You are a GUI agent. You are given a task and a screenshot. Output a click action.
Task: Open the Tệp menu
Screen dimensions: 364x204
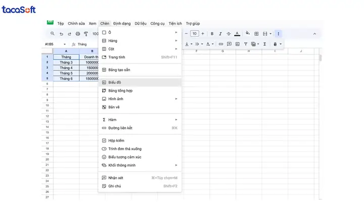click(x=61, y=23)
